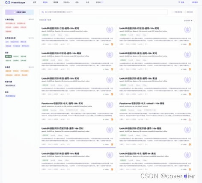Click the tag under the 其他 sidebar heading

coord(10,96)
